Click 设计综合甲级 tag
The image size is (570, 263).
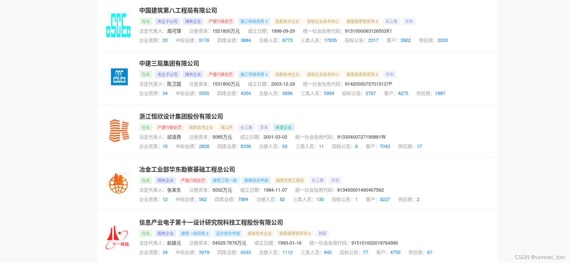[x=228, y=233]
